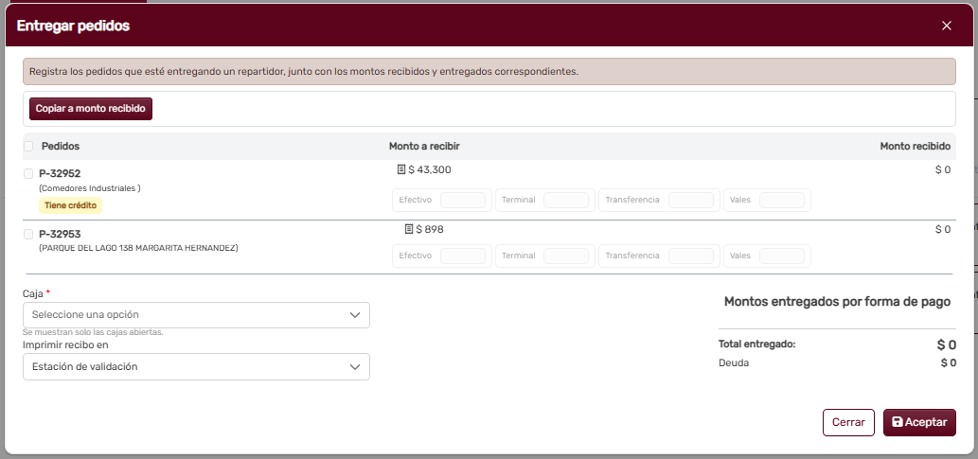Expand the Imprimir recibo en dropdown
Image resolution: width=978 pixels, height=459 pixels.
tap(196, 367)
